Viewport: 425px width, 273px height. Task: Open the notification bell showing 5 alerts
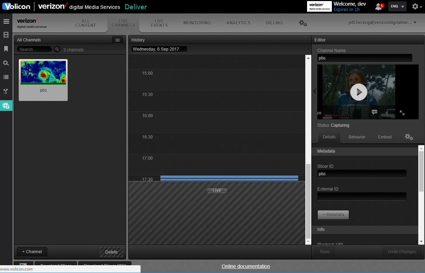379,6
